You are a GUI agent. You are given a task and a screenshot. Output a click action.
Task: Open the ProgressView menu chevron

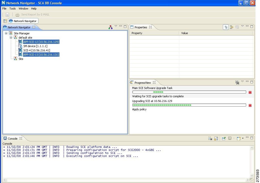click(242, 82)
